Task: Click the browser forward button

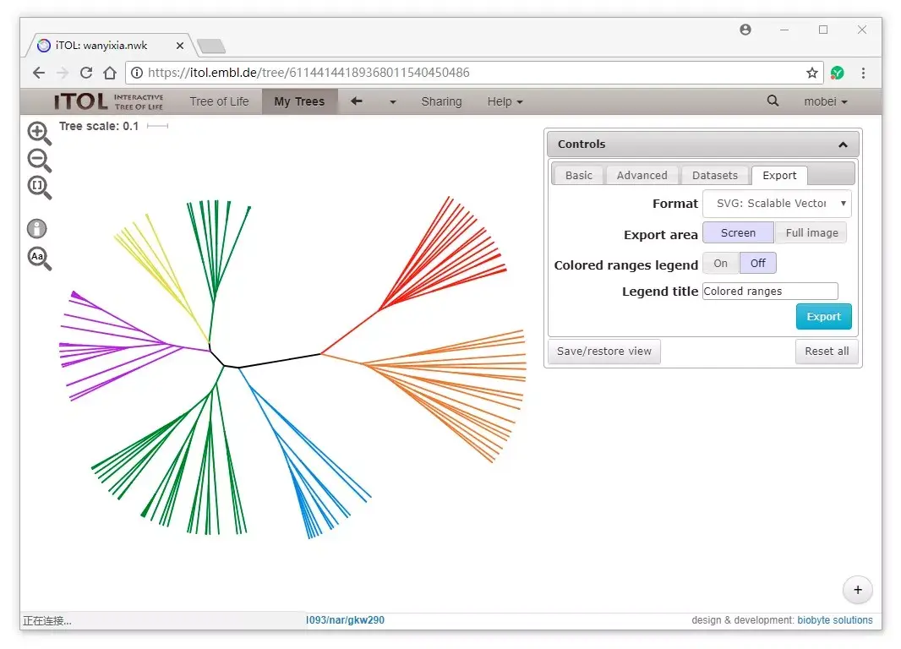Action: (x=62, y=73)
